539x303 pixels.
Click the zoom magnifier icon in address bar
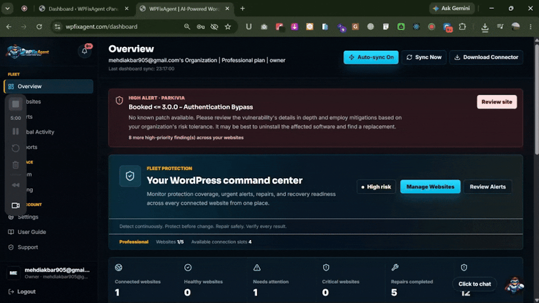tap(187, 27)
